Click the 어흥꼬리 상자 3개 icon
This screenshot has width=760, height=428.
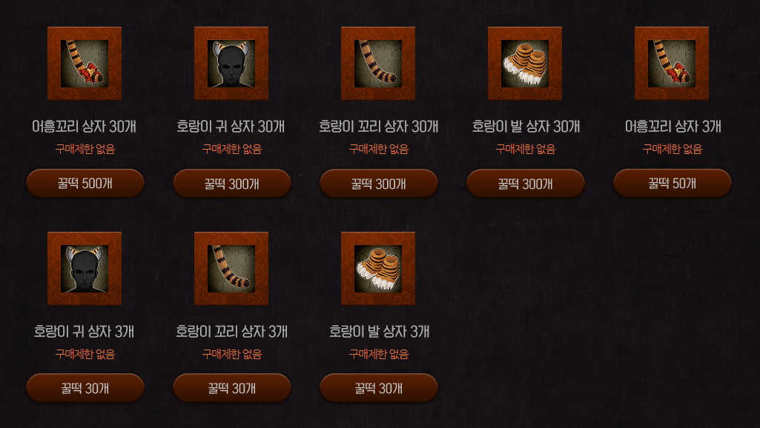coord(672,64)
